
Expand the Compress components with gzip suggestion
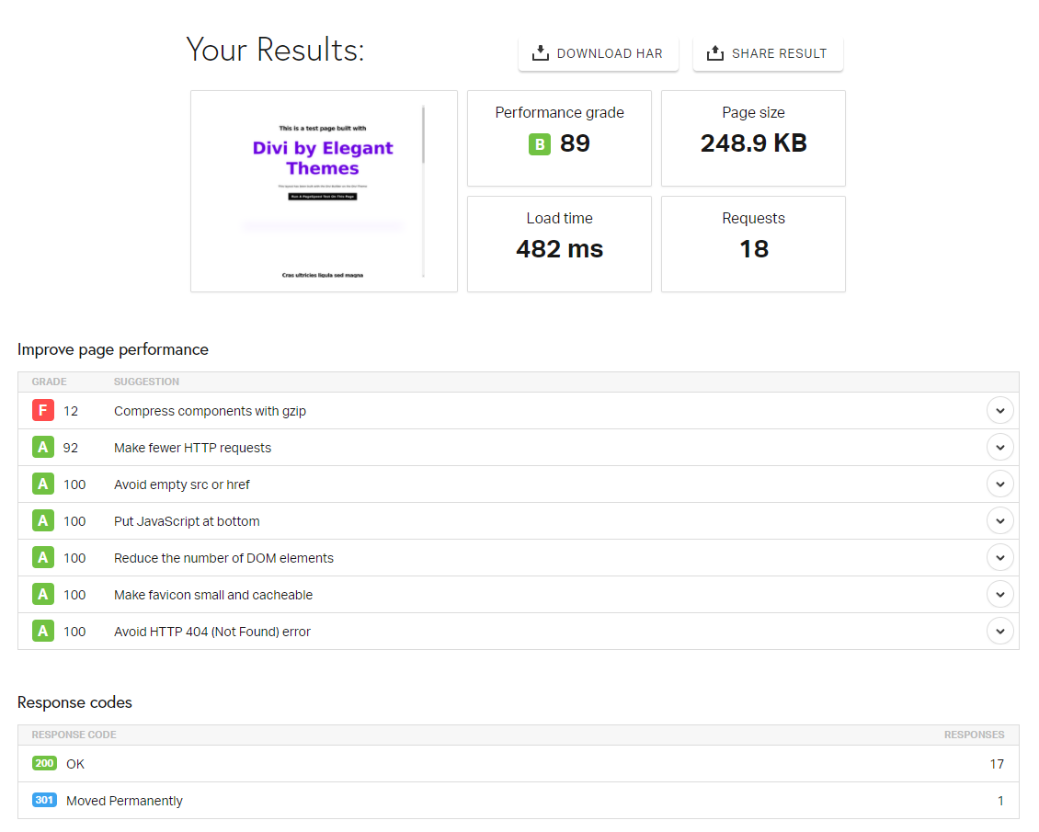click(999, 411)
